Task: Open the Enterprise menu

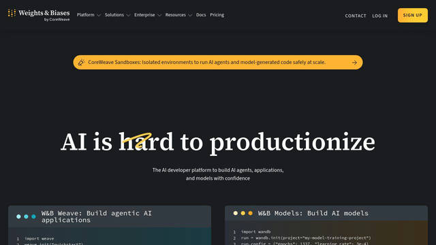Action: tap(144, 15)
